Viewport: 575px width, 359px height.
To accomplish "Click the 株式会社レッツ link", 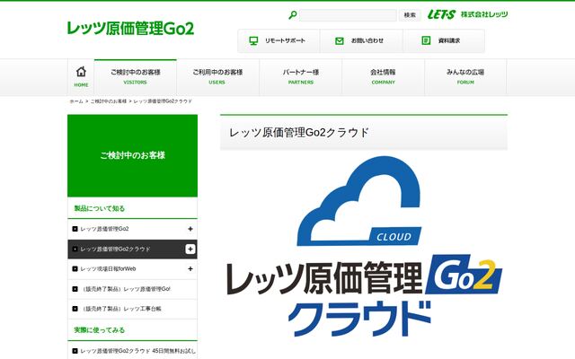I will [484, 14].
